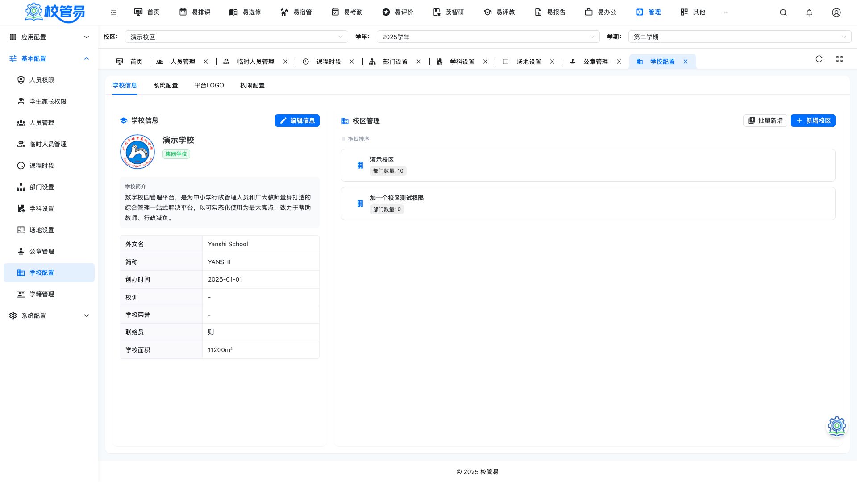Open 易报告 in top navigation

coord(550,12)
